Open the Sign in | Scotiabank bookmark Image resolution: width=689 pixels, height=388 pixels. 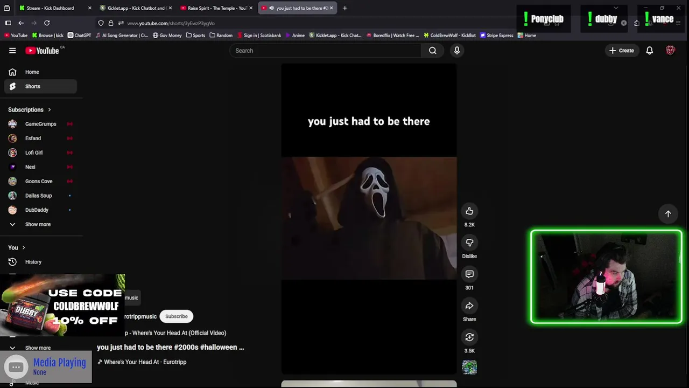258,36
